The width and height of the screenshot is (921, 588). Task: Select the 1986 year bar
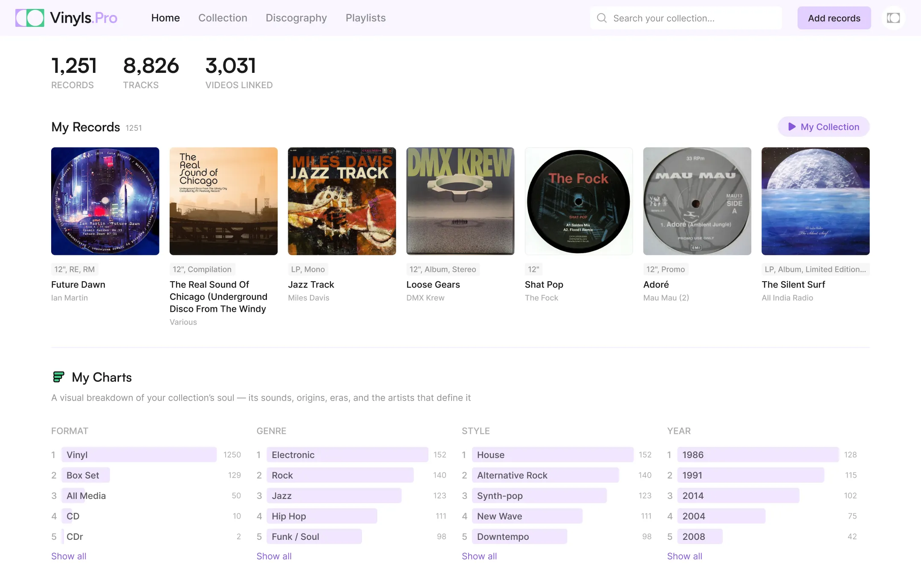pos(757,455)
